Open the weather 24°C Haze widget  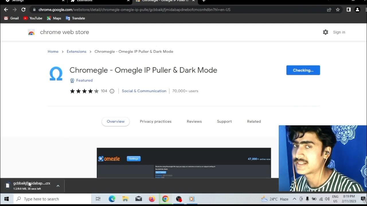[x=275, y=199]
